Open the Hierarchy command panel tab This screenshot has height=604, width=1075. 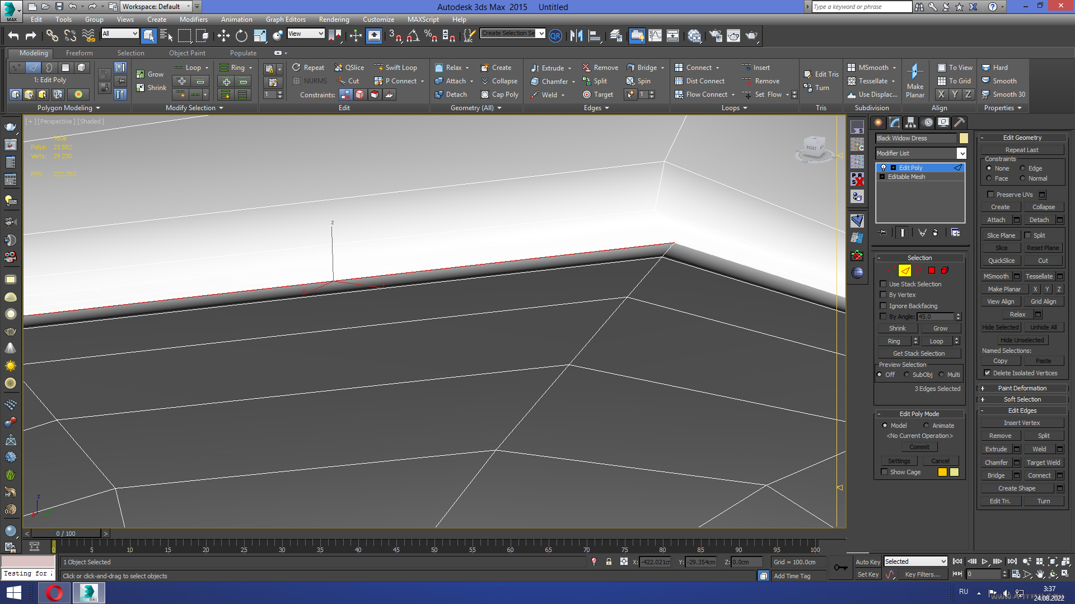pos(910,122)
